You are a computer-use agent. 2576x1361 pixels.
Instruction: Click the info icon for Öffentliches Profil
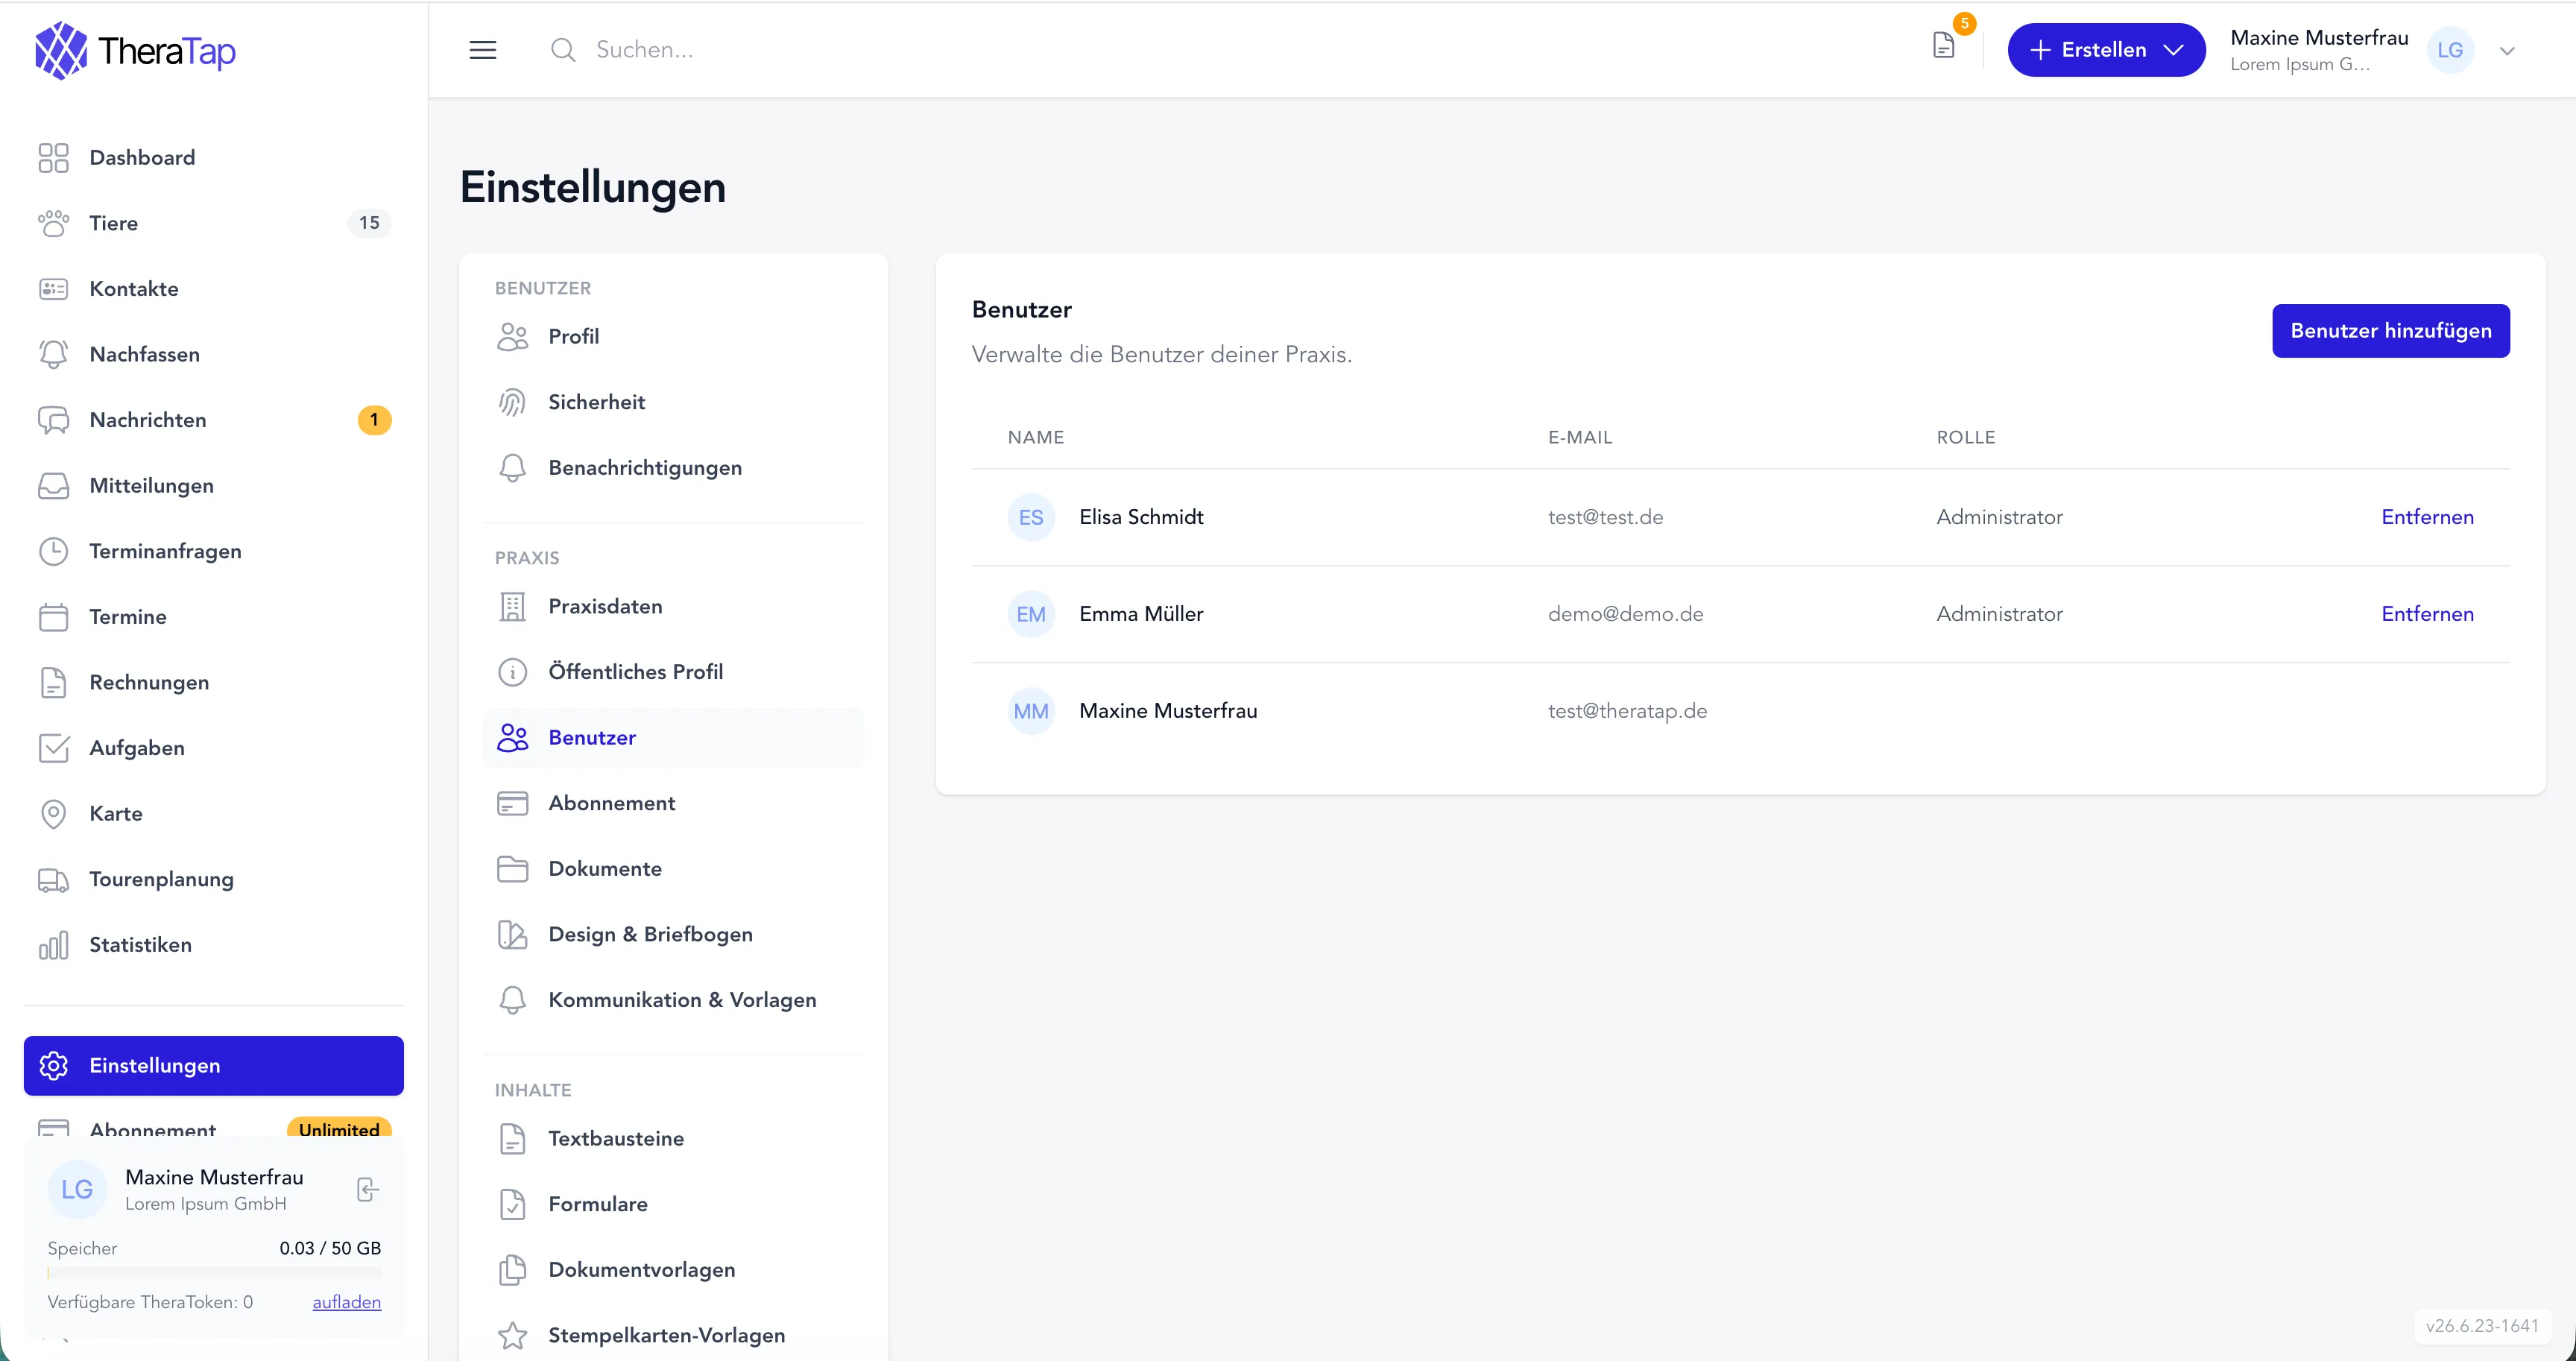point(512,672)
